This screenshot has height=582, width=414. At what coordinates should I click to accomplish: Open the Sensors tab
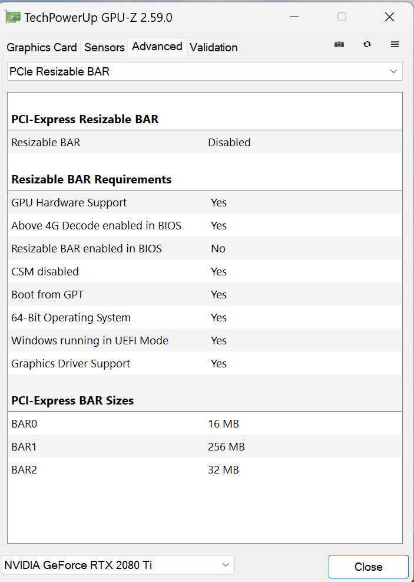click(x=104, y=47)
